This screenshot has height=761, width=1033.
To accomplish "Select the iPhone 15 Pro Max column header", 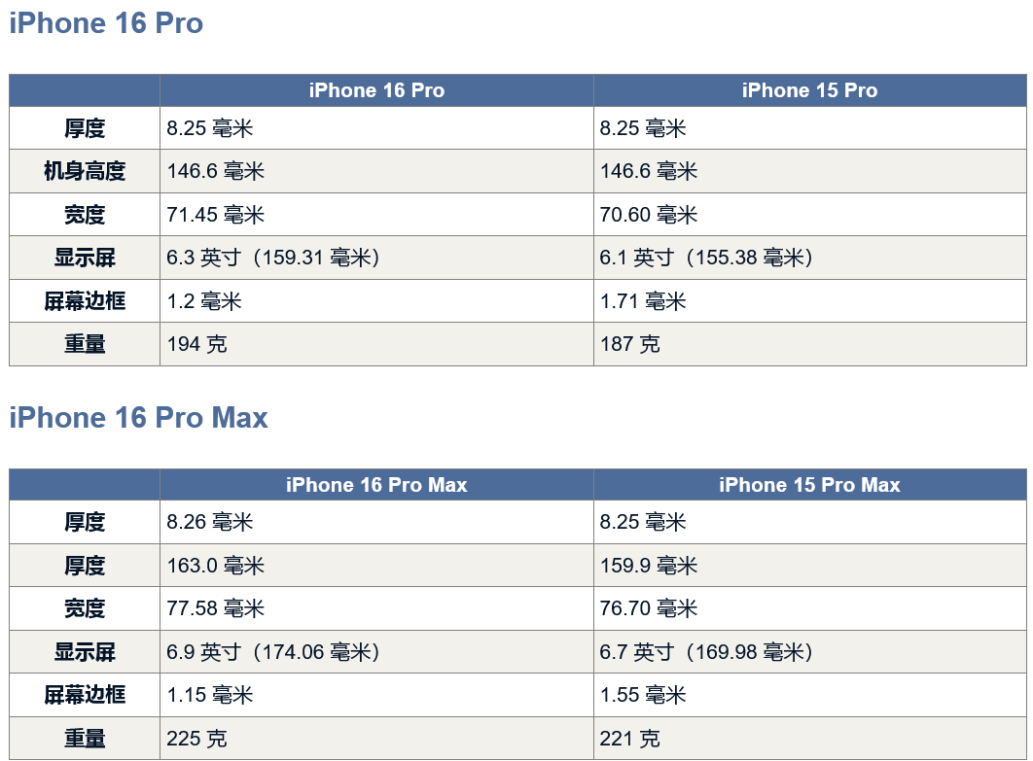I will [x=809, y=485].
